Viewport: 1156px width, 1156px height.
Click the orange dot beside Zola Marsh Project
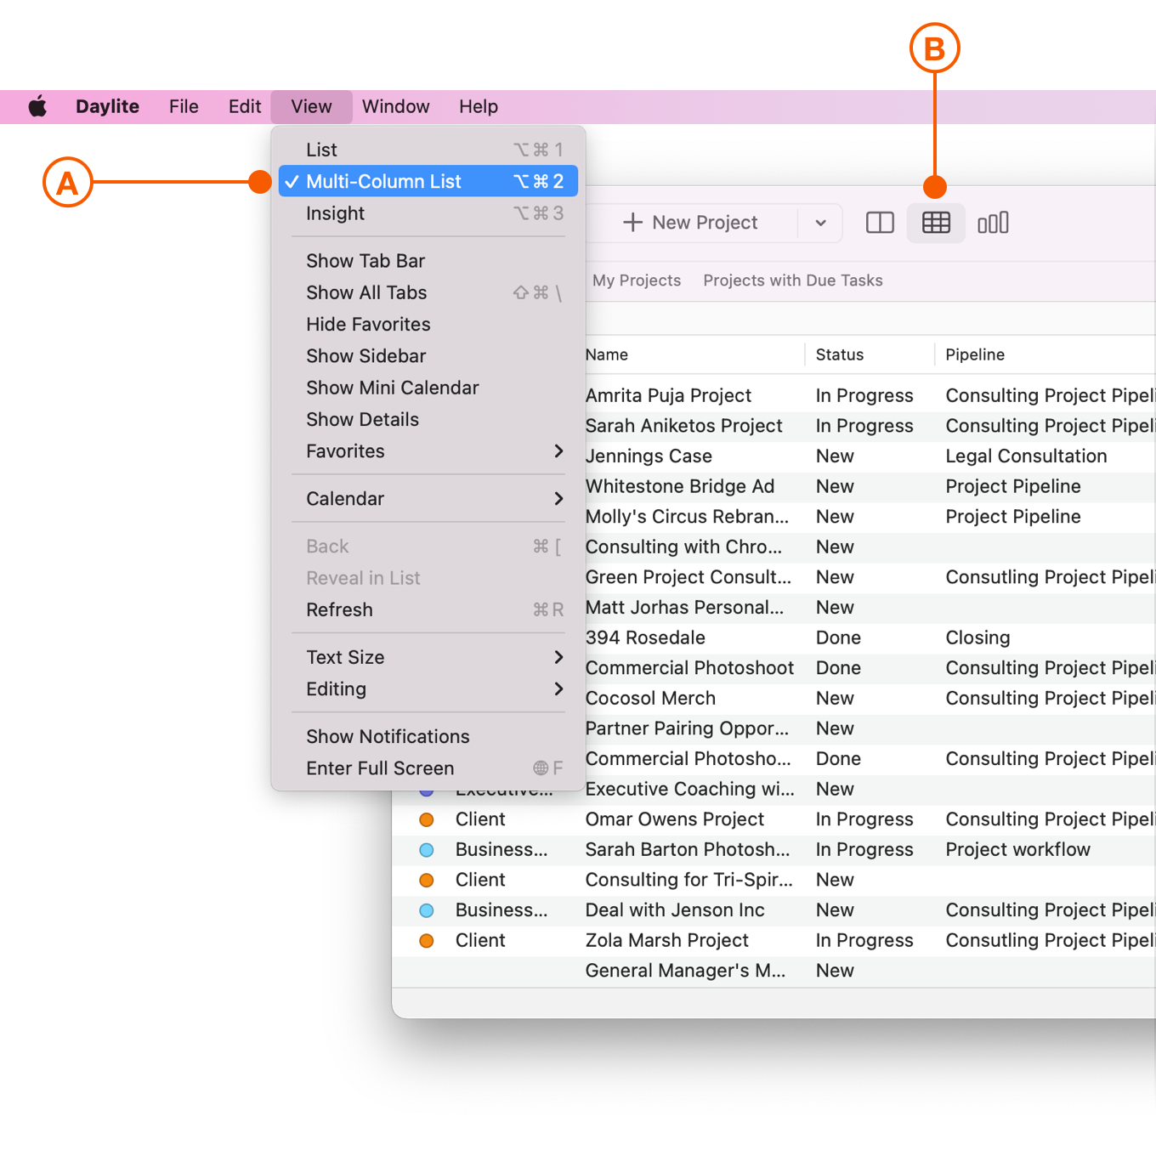[427, 940]
